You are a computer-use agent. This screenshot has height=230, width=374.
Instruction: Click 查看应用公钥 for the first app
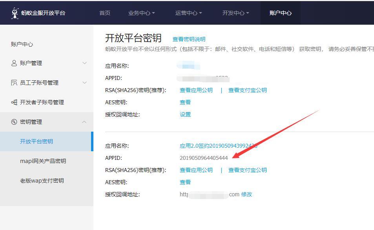(x=196, y=90)
